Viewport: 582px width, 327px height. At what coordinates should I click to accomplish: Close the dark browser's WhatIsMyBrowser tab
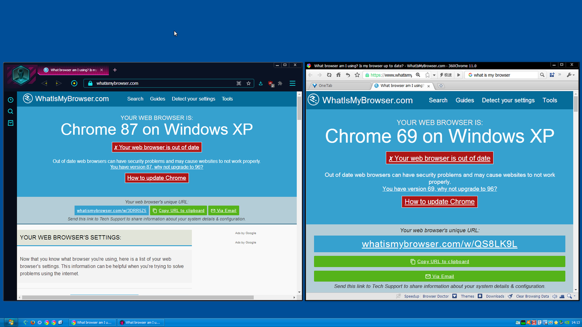coord(102,70)
